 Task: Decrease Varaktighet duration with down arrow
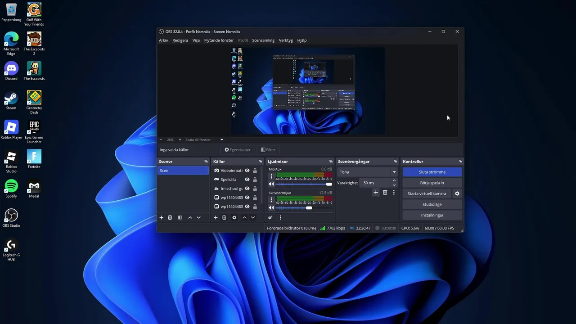(x=394, y=185)
